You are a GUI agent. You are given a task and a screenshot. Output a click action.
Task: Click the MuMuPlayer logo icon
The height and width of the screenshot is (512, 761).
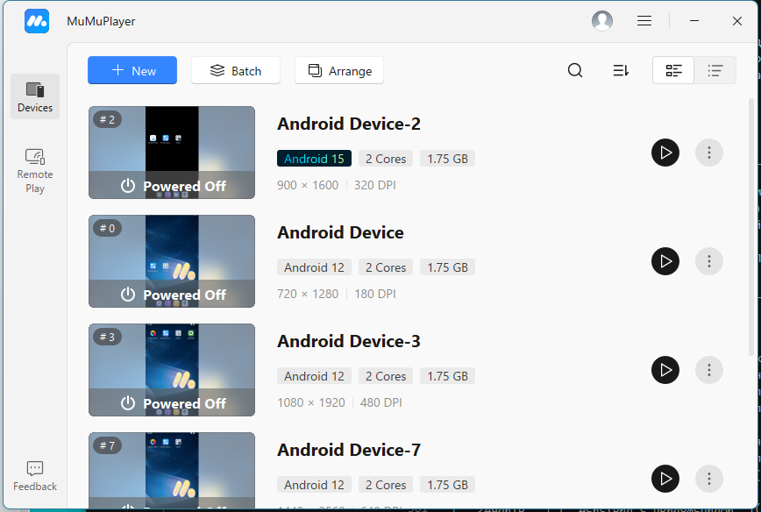pos(37,21)
